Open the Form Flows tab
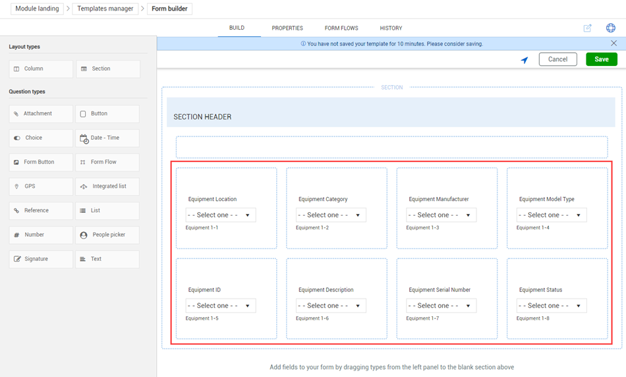Image resolution: width=626 pixels, height=377 pixels. click(341, 28)
